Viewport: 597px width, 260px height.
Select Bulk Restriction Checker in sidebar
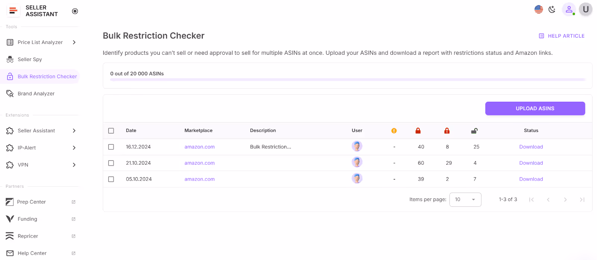point(40,77)
